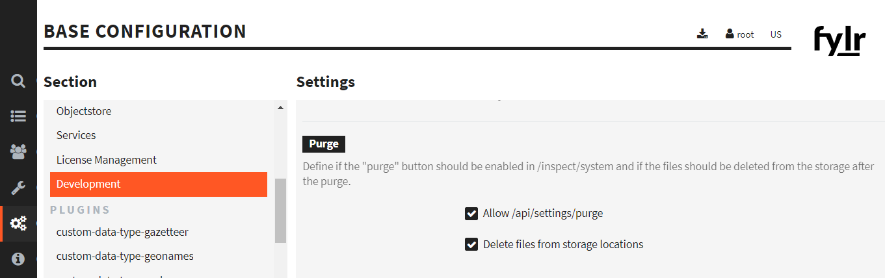Image resolution: width=885 pixels, height=278 pixels.
Task: Open the info icon in sidebar
Action: [x=18, y=259]
